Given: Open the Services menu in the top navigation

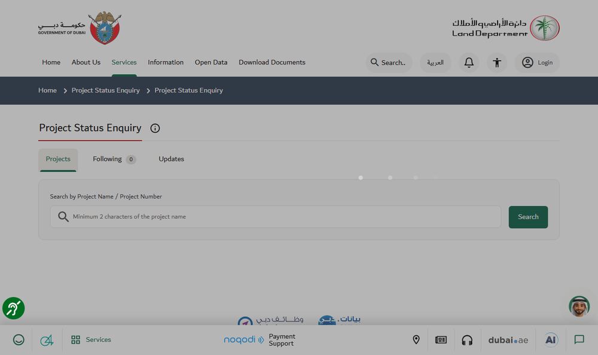Looking at the screenshot, I should pos(124,62).
